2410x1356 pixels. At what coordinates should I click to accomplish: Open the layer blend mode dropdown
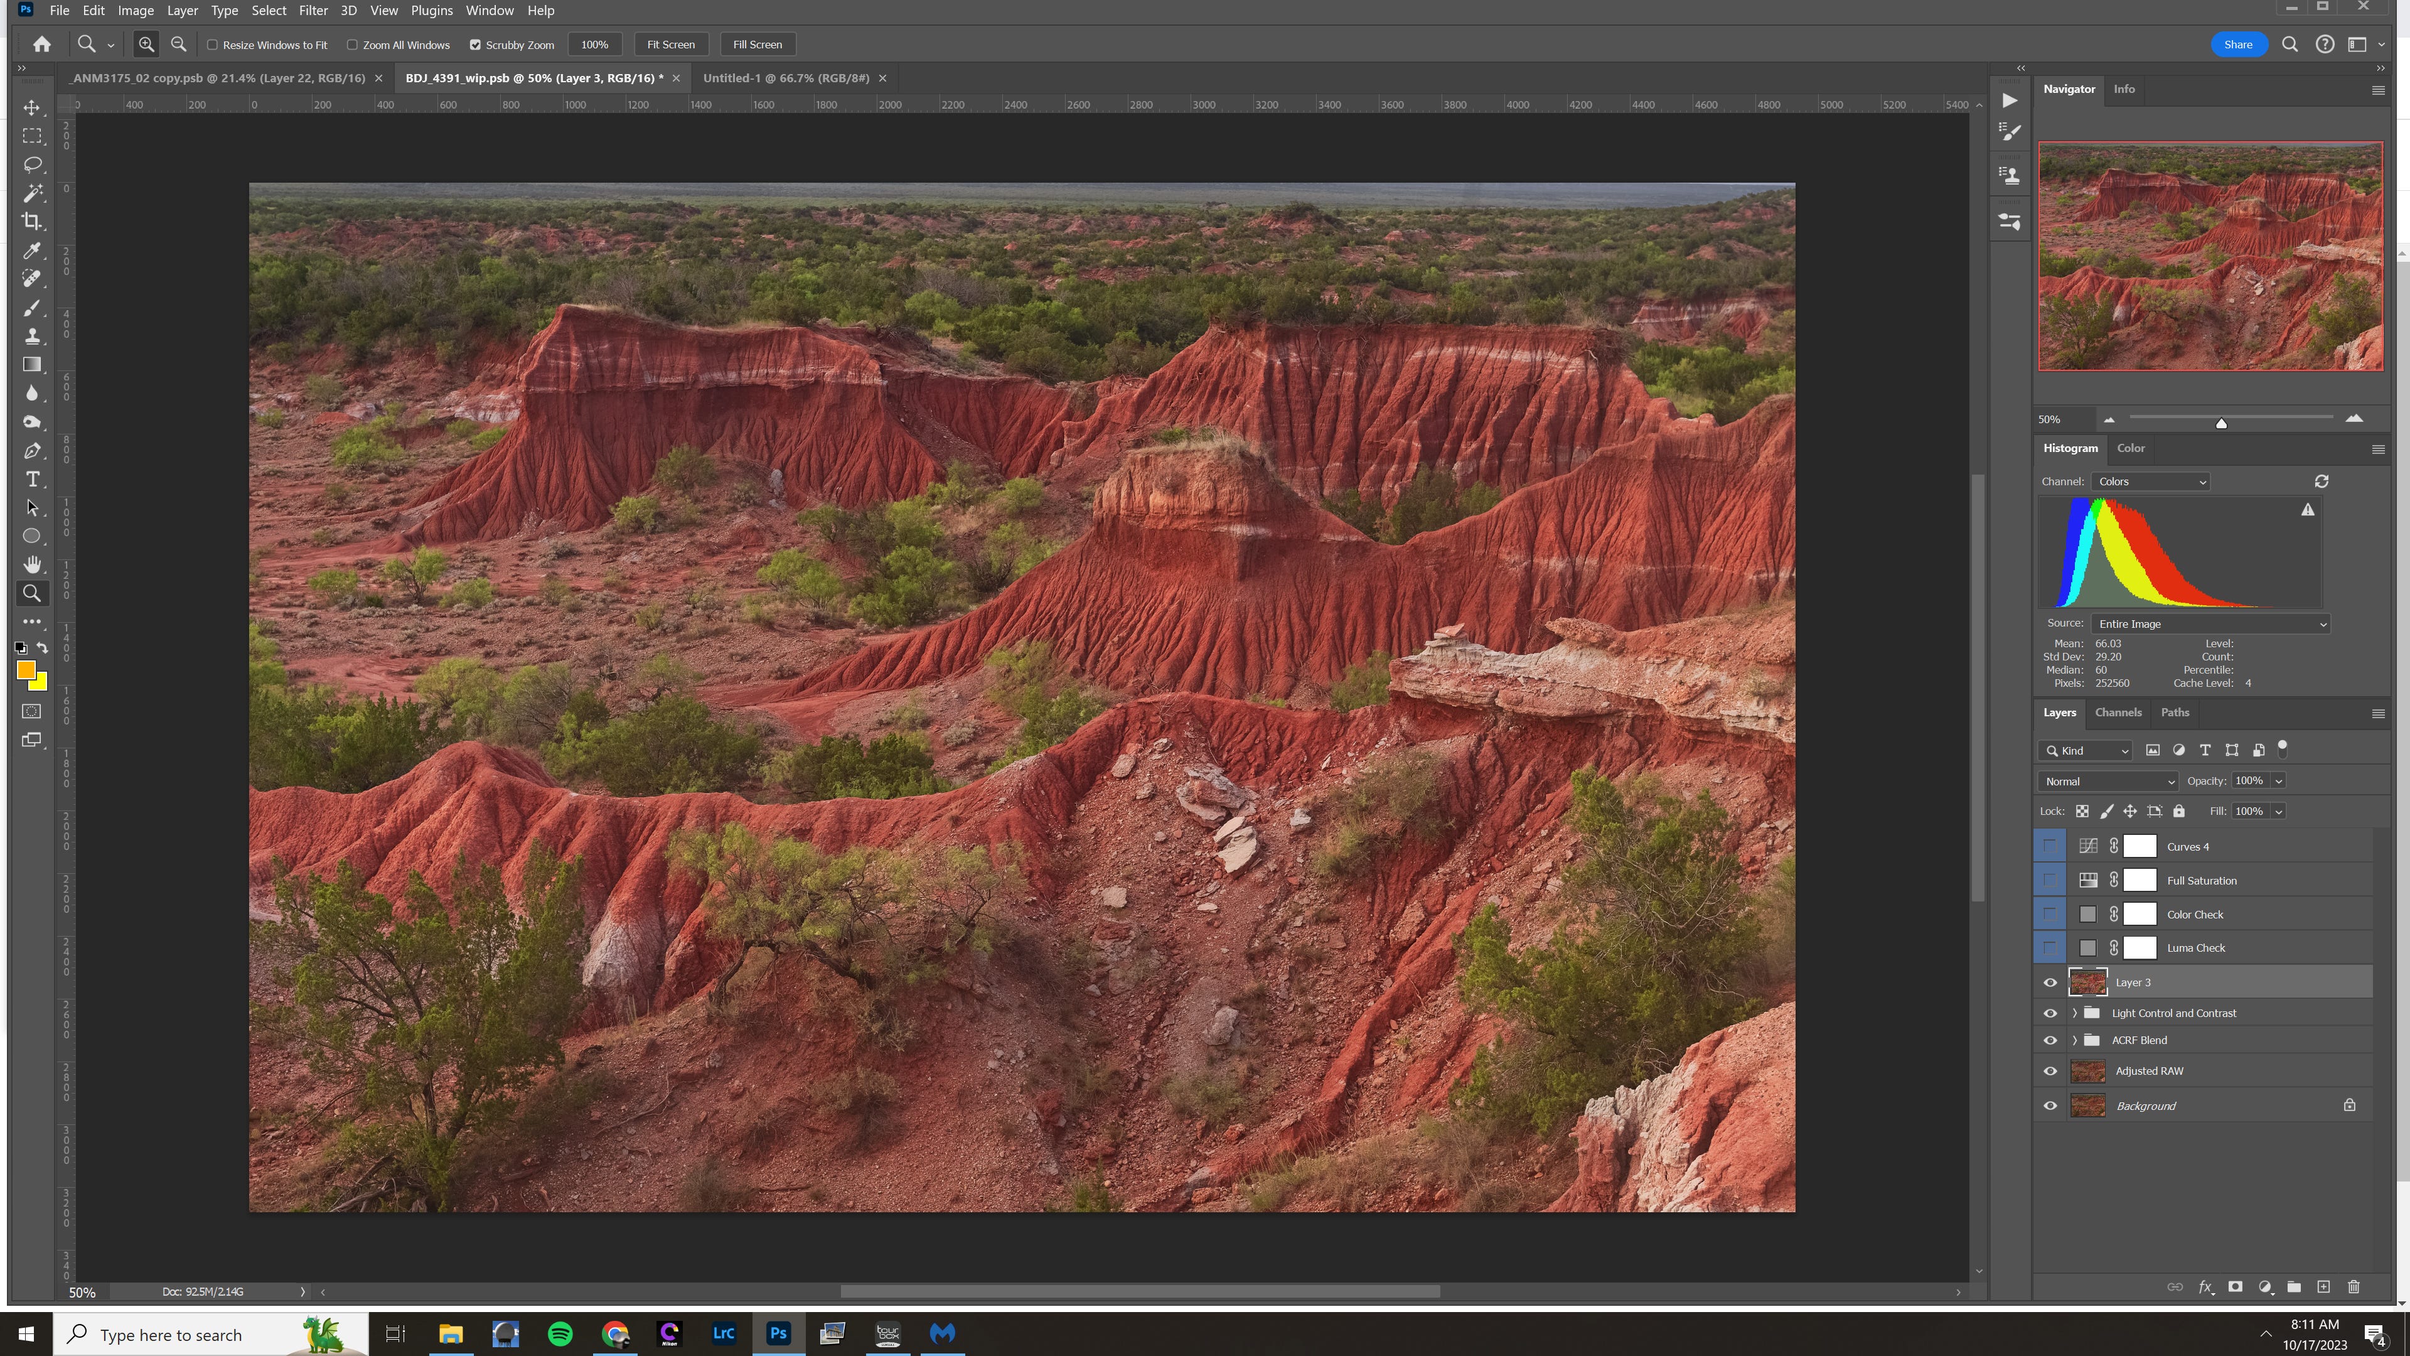[2109, 782]
